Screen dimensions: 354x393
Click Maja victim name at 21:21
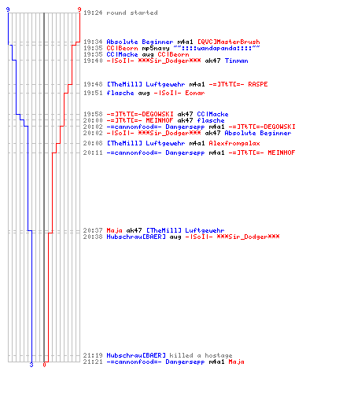[236, 362]
